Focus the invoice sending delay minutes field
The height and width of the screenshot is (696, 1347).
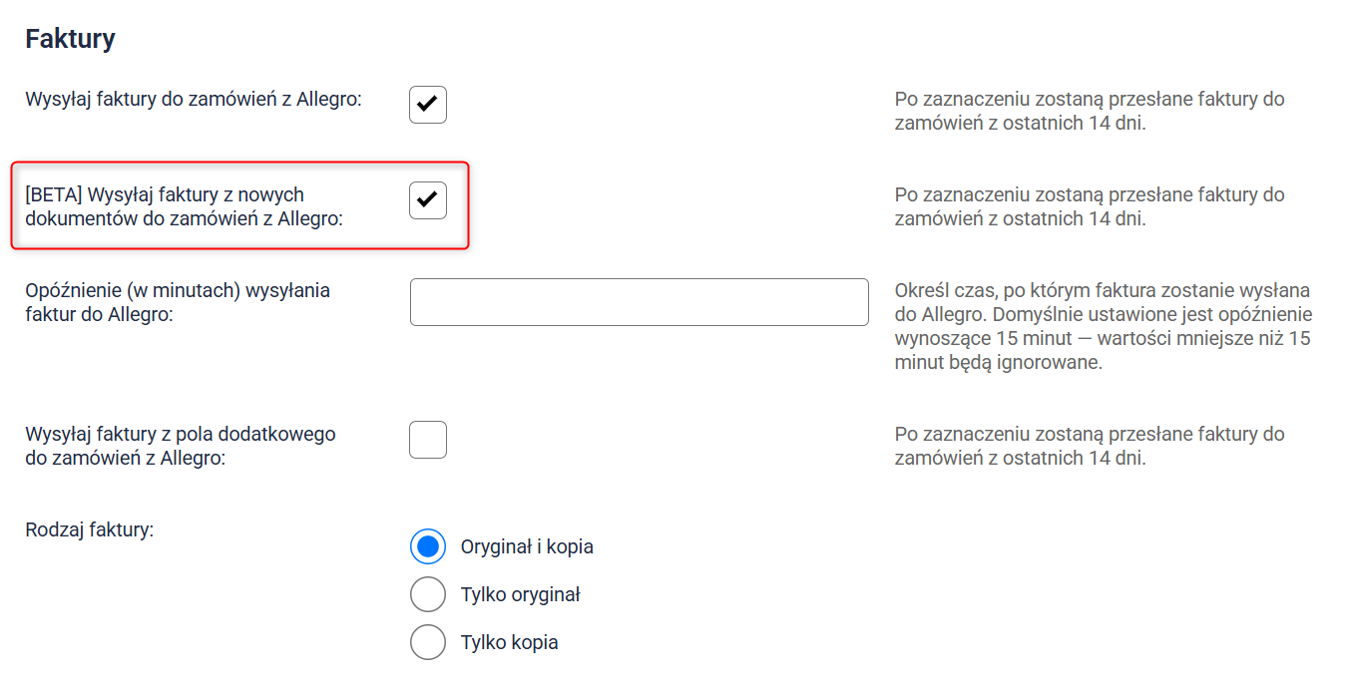(639, 302)
